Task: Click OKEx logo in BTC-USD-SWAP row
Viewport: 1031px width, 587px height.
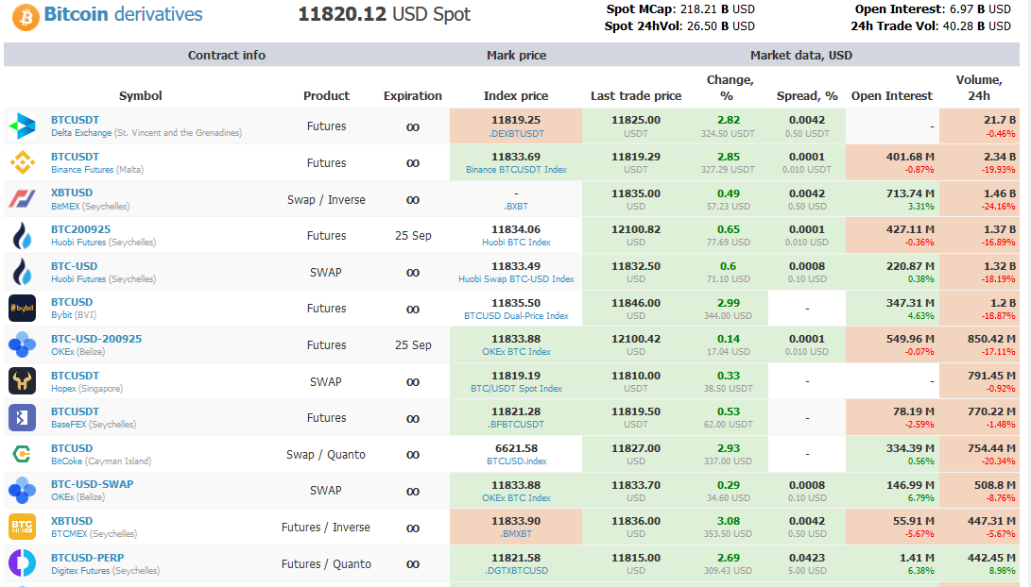Action: pyautogui.click(x=23, y=490)
